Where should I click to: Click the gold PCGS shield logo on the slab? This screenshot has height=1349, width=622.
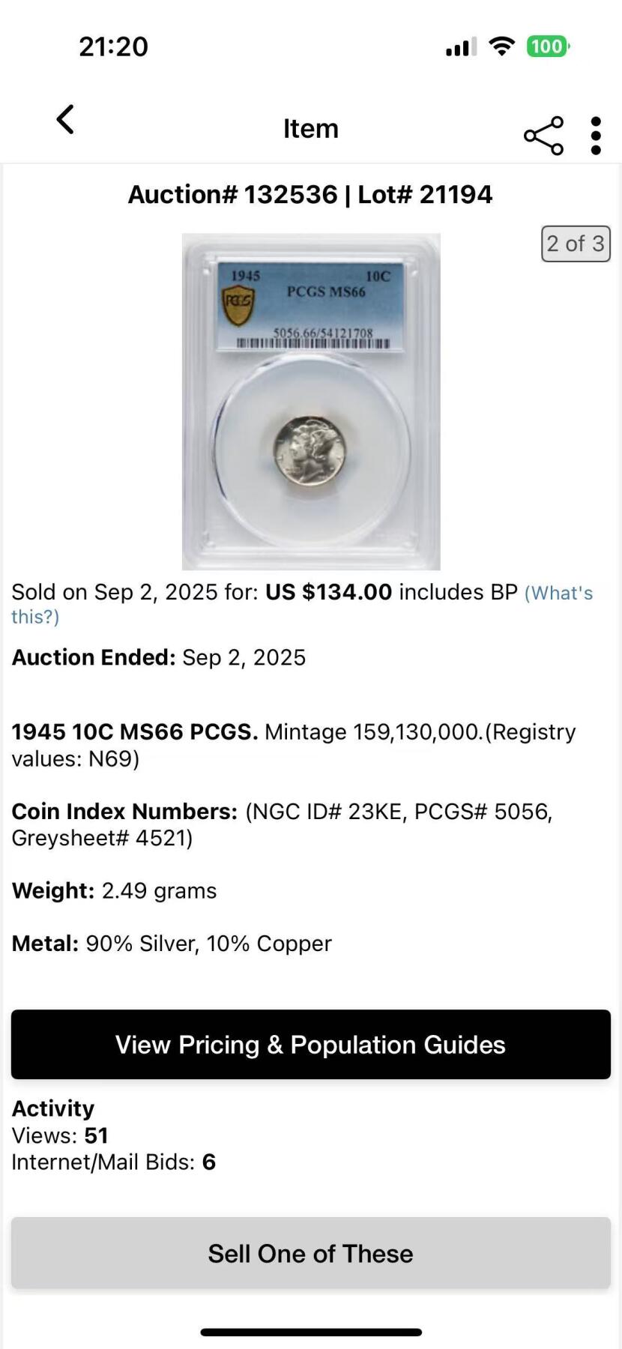tap(238, 306)
